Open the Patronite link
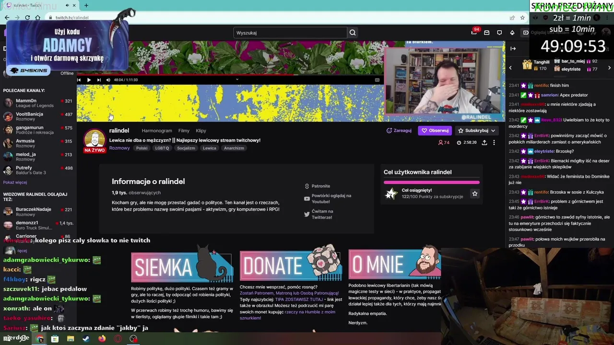The image size is (614, 345). click(317, 186)
